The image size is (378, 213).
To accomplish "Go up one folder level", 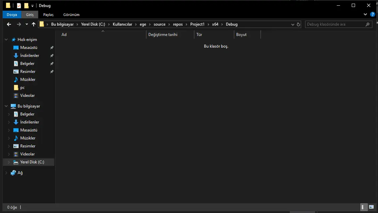I will click(x=34, y=24).
